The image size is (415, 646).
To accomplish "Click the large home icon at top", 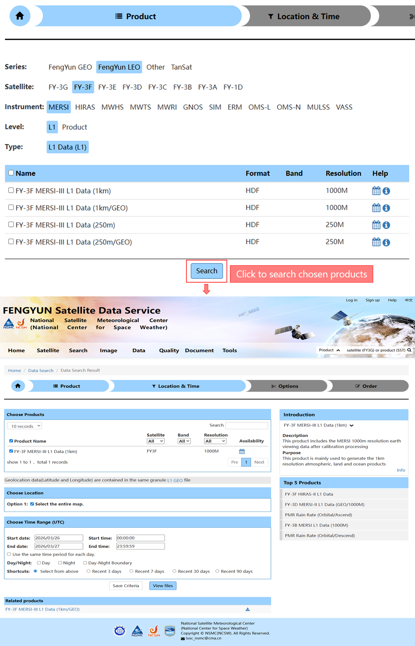I will [20, 16].
